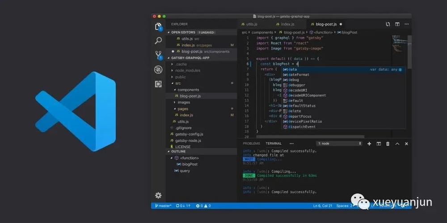
Task: Click the errors and warnings status item
Action: pyautogui.click(x=203, y=206)
